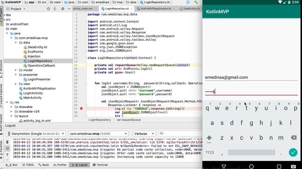This screenshot has height=169, width=302.
Task: Collapse the data package
Action: tap(16, 43)
